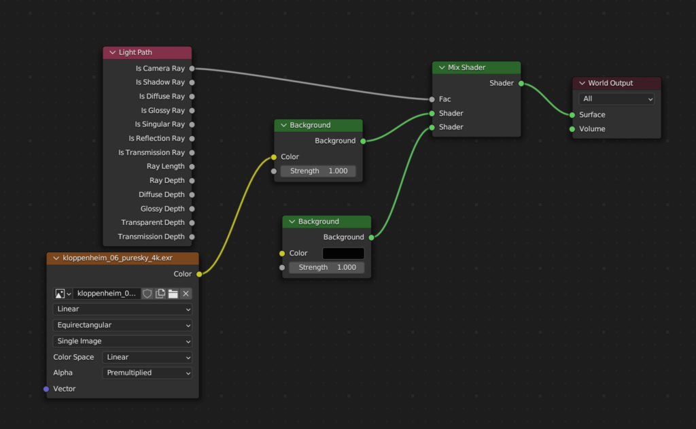
Task: Unlink the kloppenheim image with the X icon
Action: point(186,294)
